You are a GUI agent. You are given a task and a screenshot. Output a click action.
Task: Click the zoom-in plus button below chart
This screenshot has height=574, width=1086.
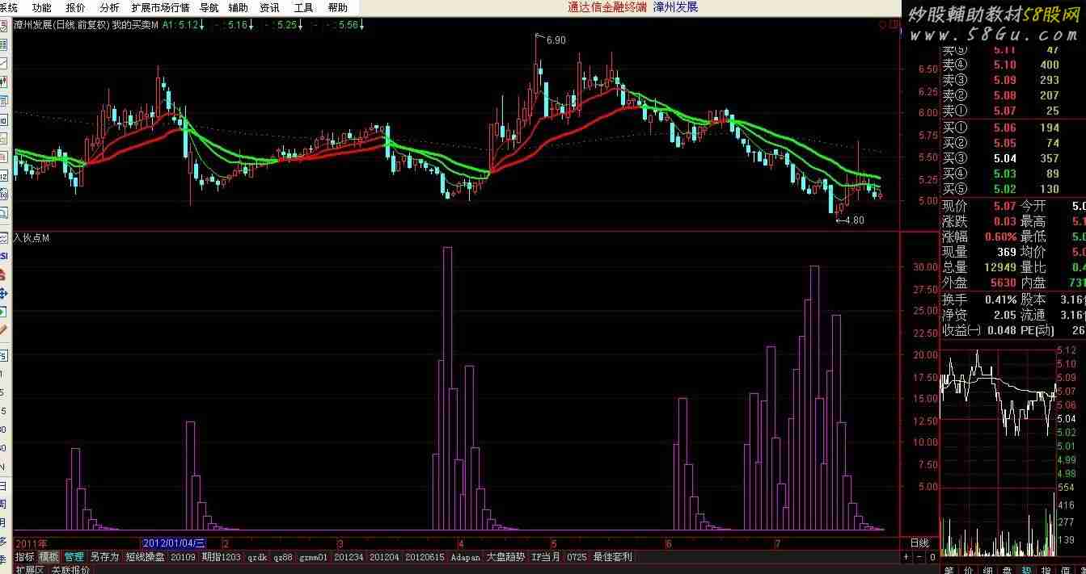pyautogui.click(x=906, y=557)
